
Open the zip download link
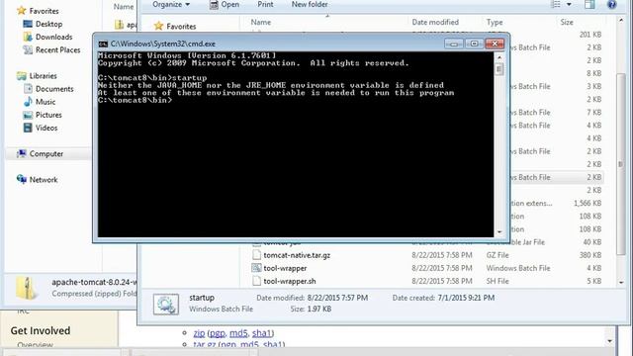click(x=199, y=333)
